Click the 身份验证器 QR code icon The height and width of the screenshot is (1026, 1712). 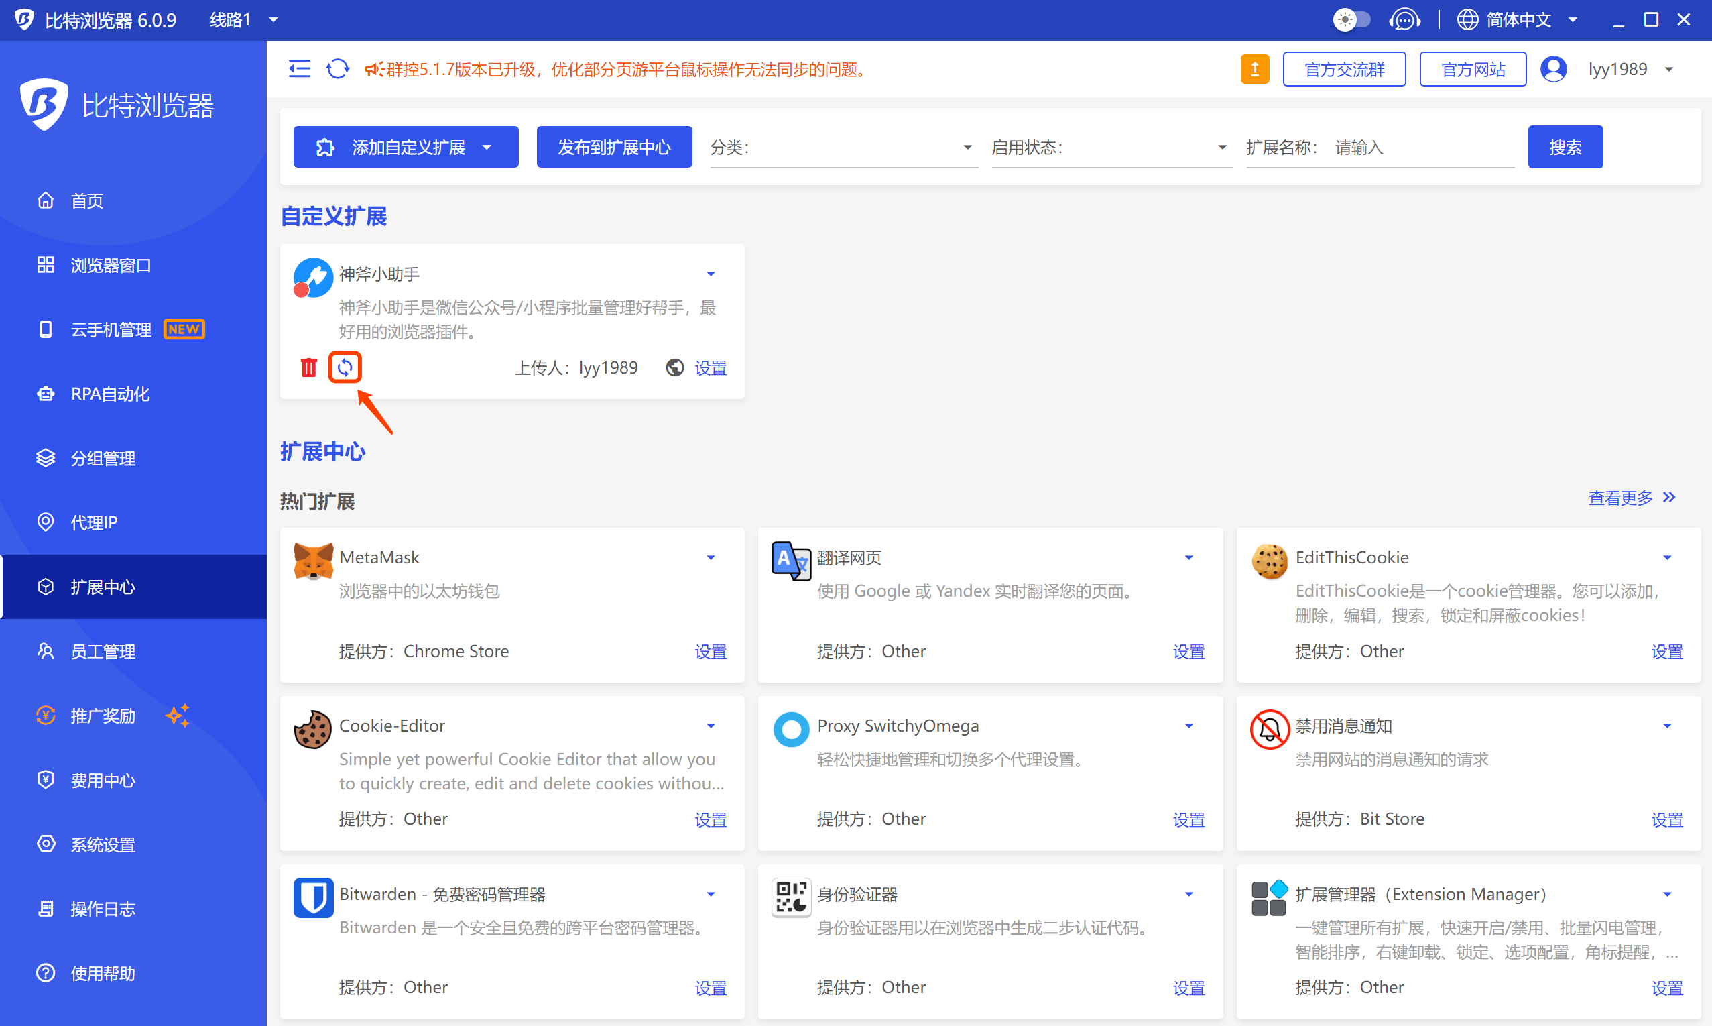(791, 897)
